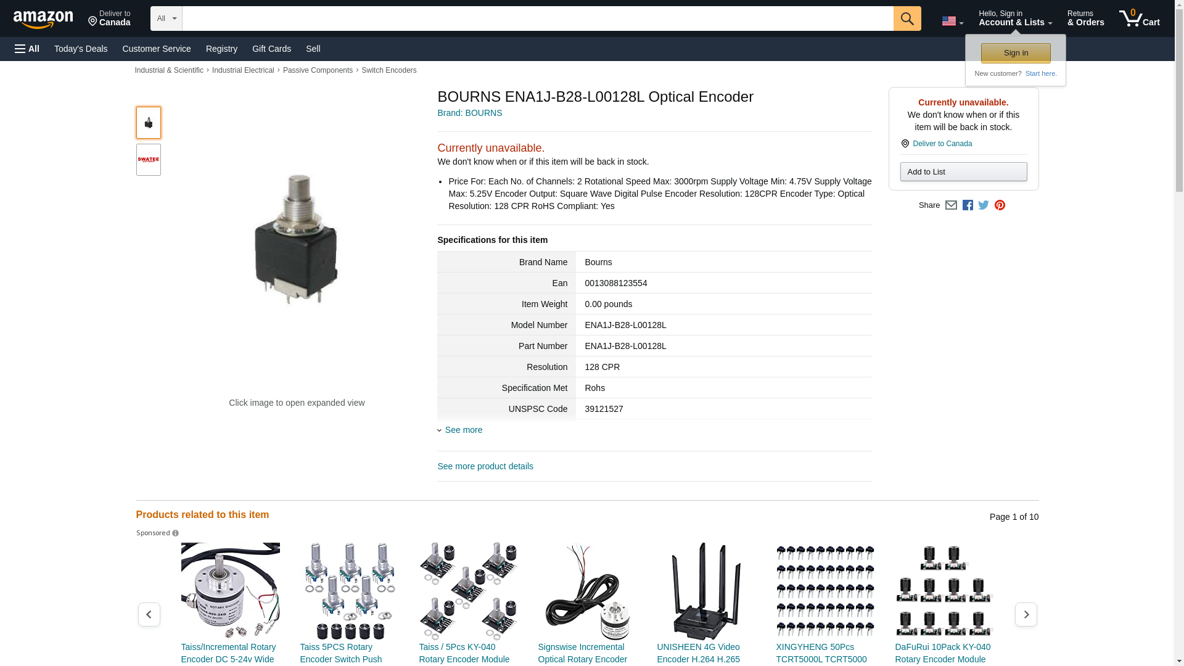
Task: Share product on Pinterest icon
Action: coord(1000,205)
